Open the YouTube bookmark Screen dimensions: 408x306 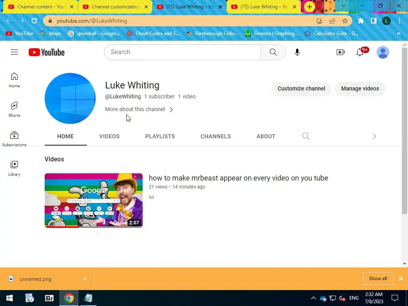(20, 33)
